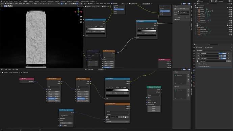Screen dimensions: 233x131
Task: Click the properties editor type icon
Action: [x=195, y=45]
